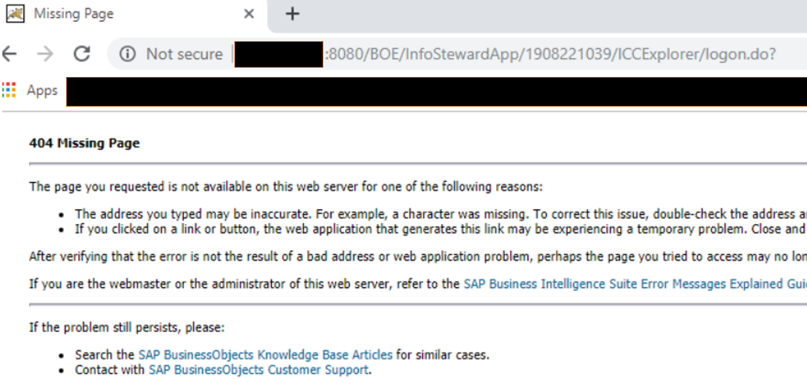Go forward using the right arrow
The image size is (807, 385).
click(45, 54)
